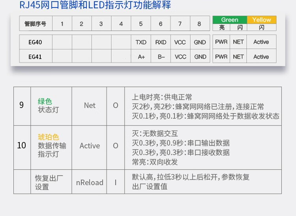Select the nReload pin name cell
Viewport: 296px width, 216px height.
pos(90,182)
